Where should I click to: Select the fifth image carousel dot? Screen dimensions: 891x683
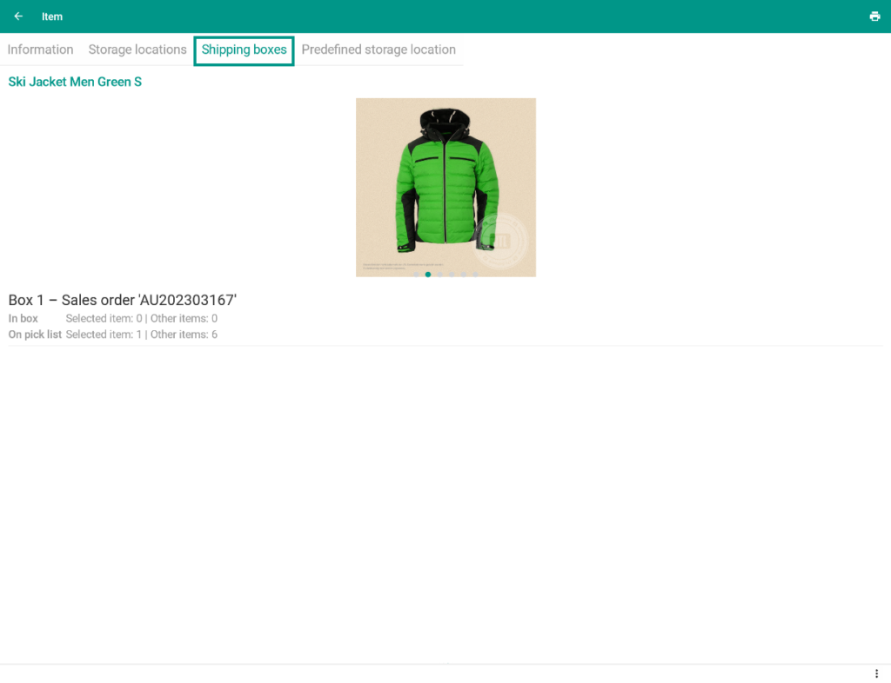463,275
